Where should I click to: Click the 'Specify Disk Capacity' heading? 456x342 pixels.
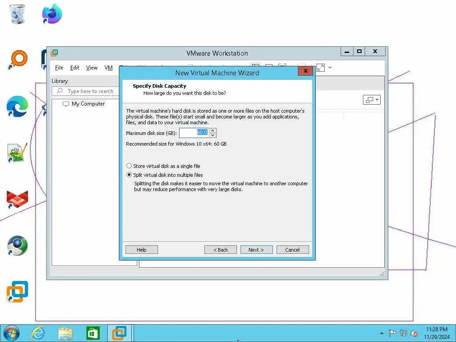(x=159, y=86)
